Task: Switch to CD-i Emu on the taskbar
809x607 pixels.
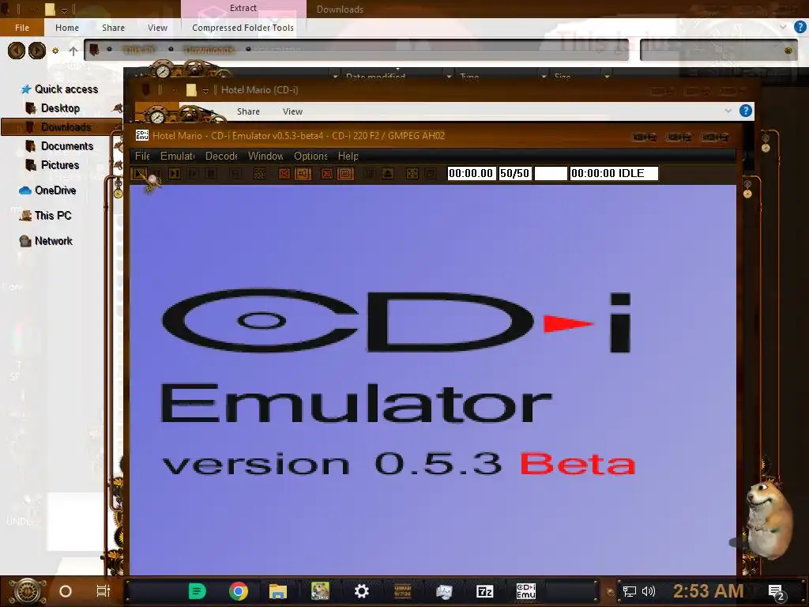Action: (525, 591)
